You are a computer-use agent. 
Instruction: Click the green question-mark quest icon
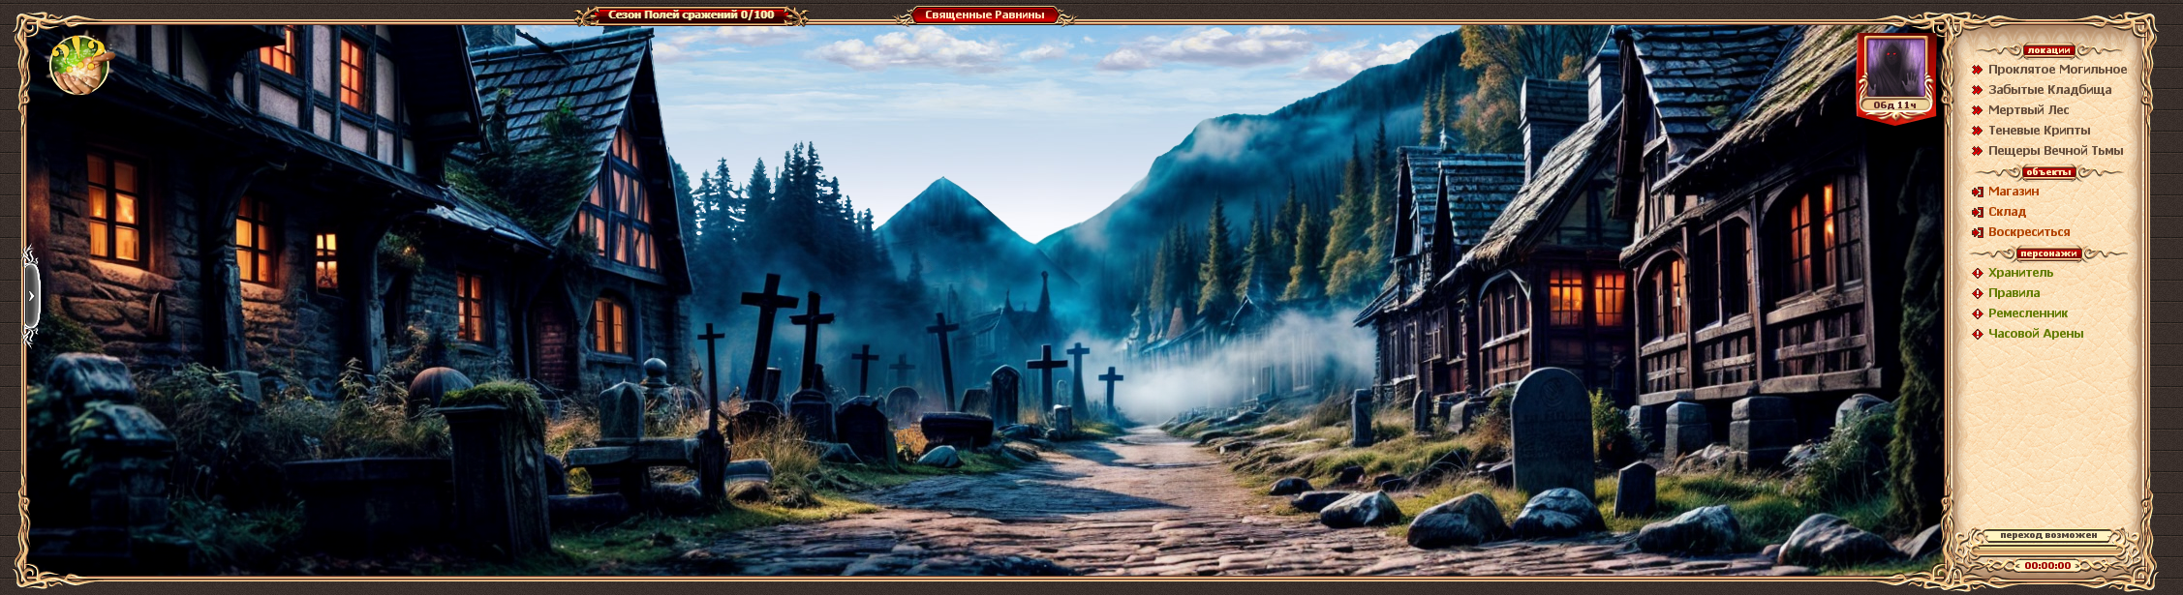tap(79, 65)
